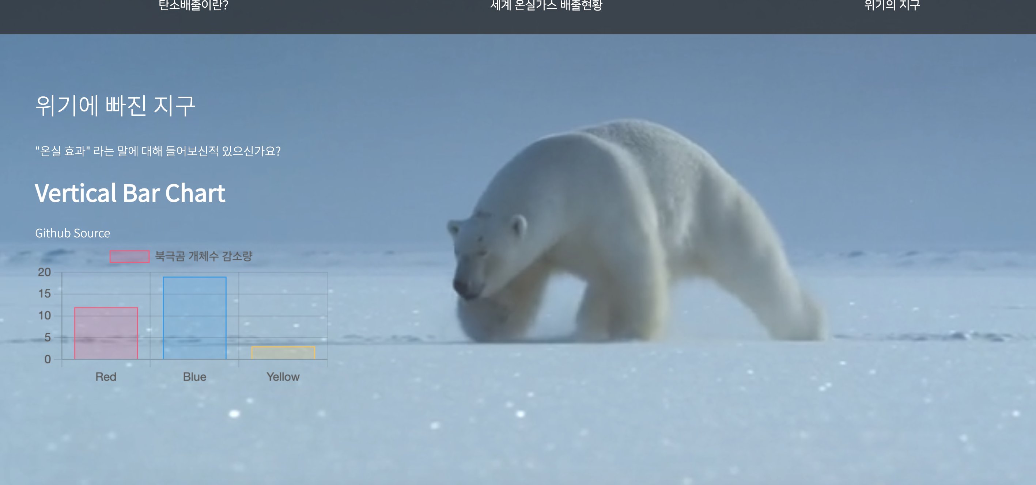This screenshot has height=485, width=1036.
Task: Click the Red x-axis label
Action: pos(106,377)
